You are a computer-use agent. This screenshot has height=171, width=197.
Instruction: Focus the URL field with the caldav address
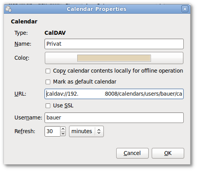114,94
